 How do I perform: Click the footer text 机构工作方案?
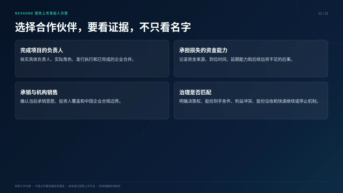tap(23, 186)
